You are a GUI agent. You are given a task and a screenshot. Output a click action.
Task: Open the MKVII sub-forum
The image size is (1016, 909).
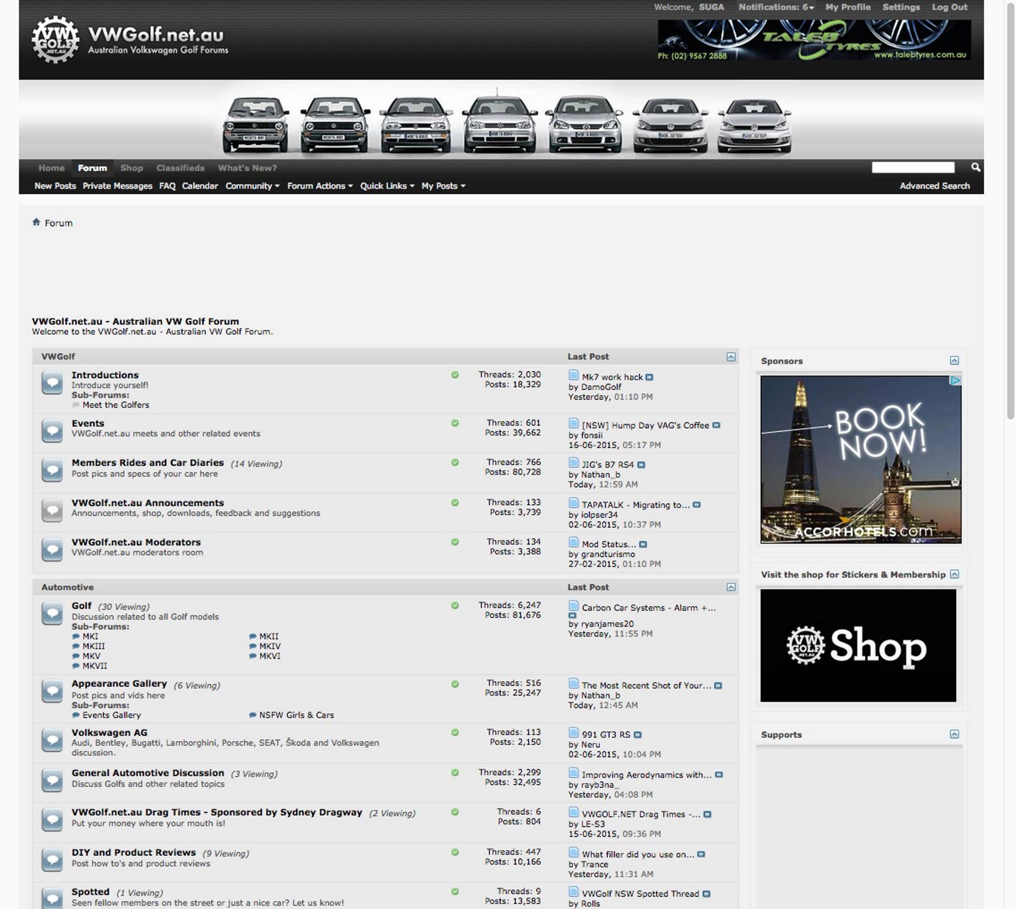(94, 666)
